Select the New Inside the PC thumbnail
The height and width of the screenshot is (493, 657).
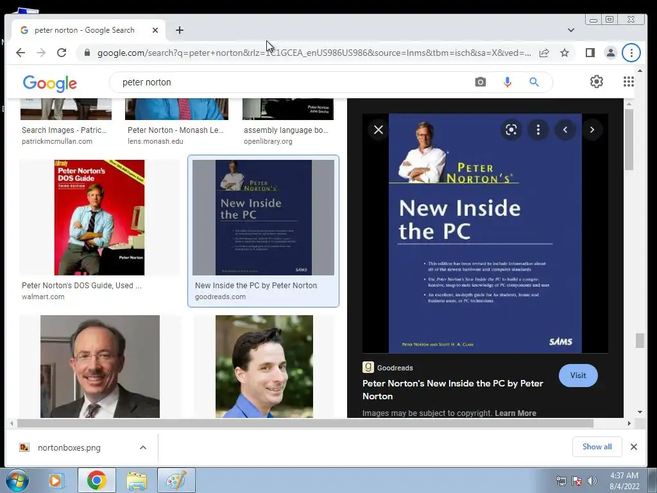(263, 218)
